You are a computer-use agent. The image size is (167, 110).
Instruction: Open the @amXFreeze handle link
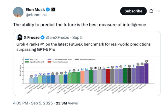[57, 38]
